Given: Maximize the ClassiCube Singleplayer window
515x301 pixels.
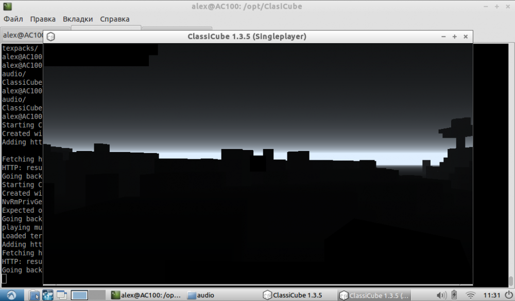Looking at the screenshot, I should (x=455, y=36).
